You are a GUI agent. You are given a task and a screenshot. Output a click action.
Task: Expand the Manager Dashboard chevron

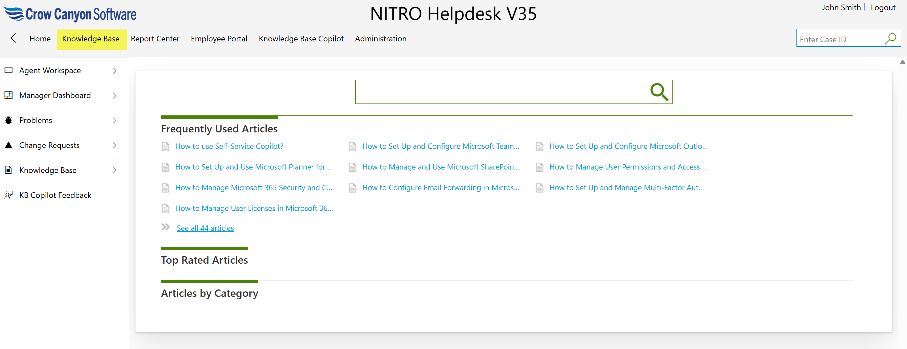[115, 96]
